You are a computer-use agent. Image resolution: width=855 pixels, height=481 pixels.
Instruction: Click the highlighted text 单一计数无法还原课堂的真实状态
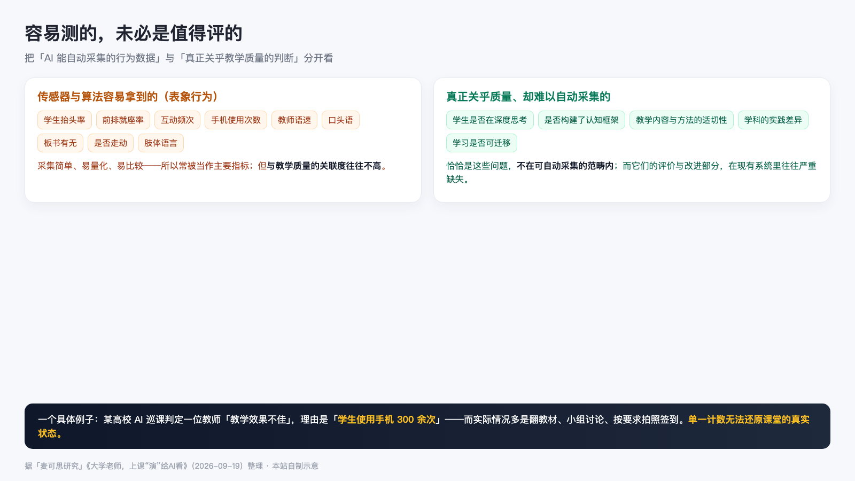pos(424,426)
